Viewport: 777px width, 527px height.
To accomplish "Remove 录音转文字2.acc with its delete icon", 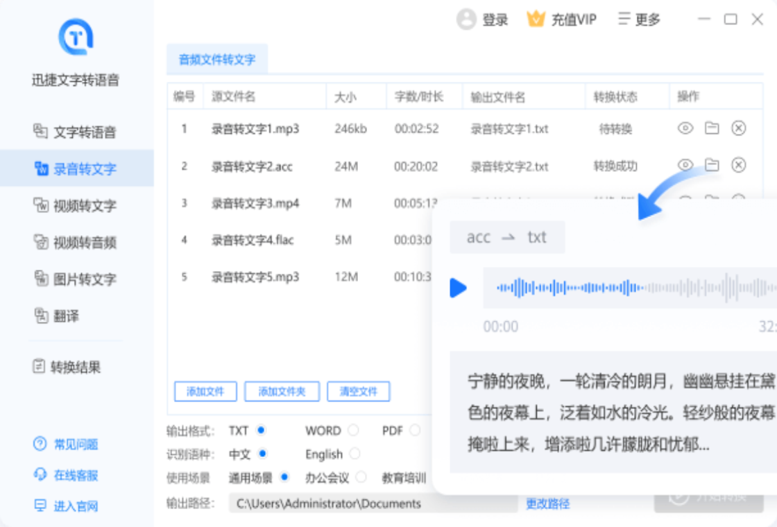I will click(x=738, y=165).
